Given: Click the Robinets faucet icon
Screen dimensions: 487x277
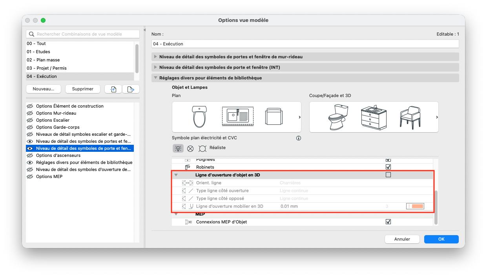Looking at the screenshot, I should 188,167.
